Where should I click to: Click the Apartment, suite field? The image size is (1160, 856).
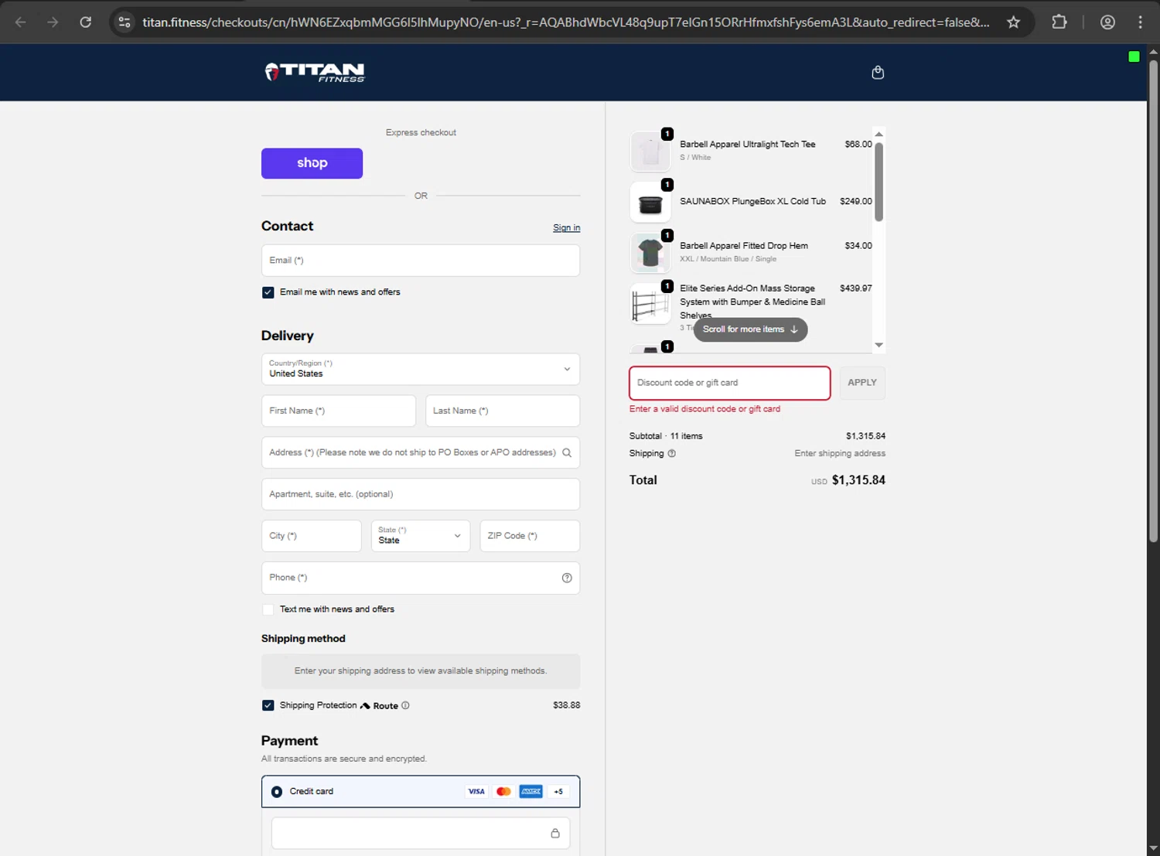pyautogui.click(x=421, y=495)
